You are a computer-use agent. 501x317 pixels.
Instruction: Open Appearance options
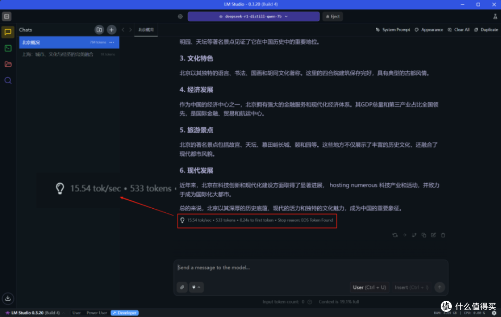pyautogui.click(x=429, y=30)
